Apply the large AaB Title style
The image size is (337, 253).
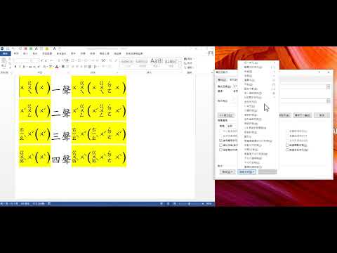(x=157, y=62)
